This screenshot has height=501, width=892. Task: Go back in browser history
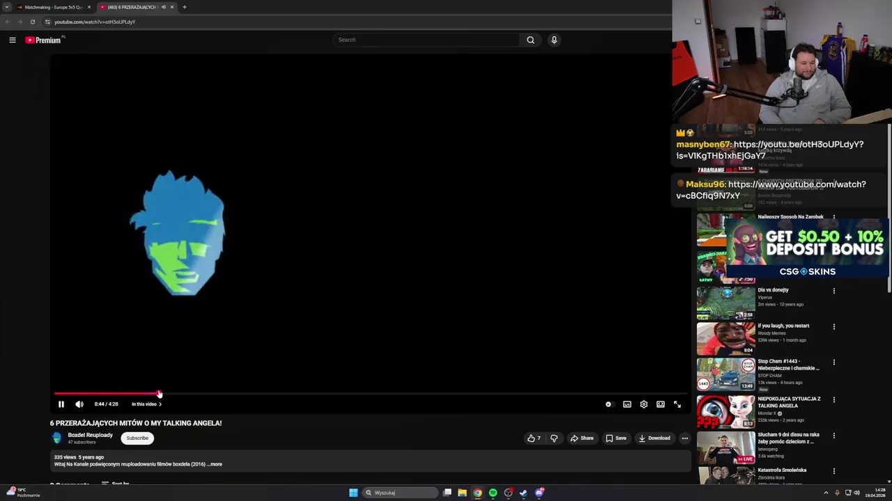pos(8,22)
